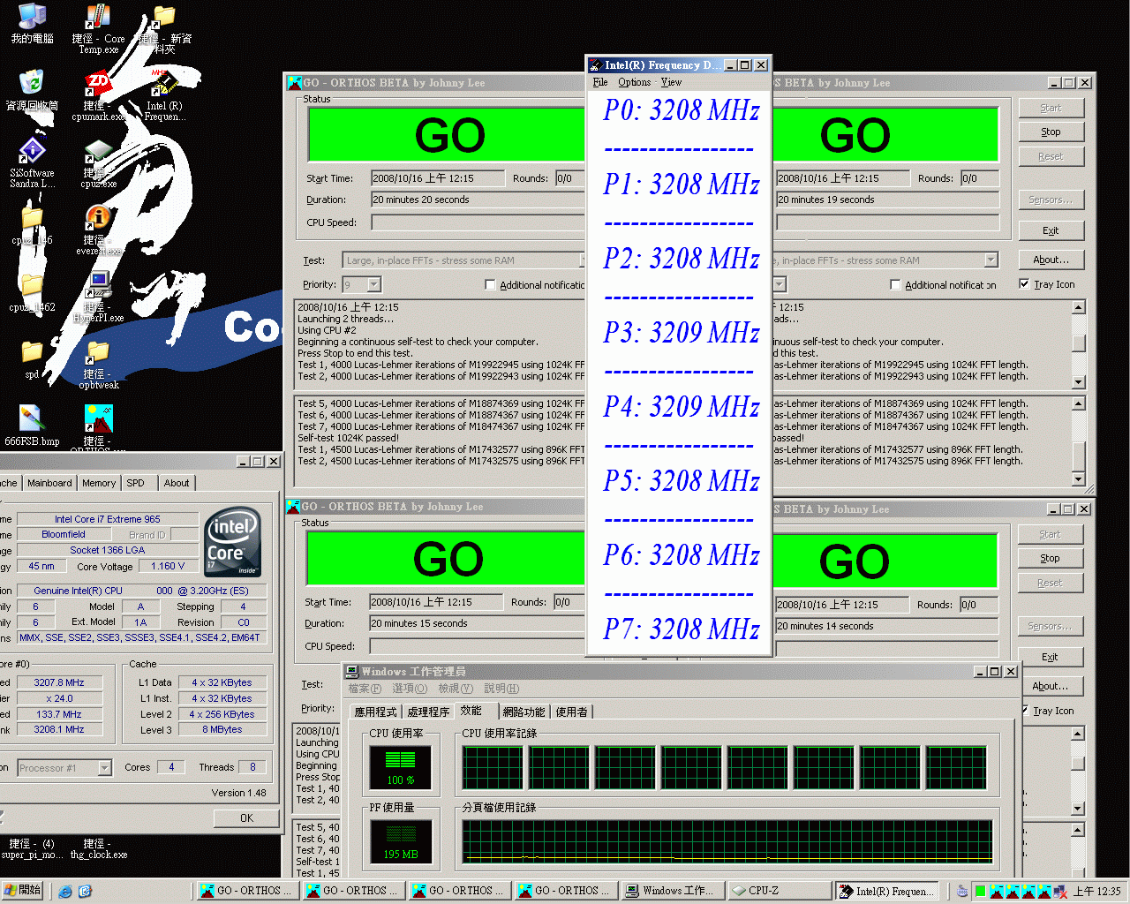1130x904 pixels.
Task: Launch the Intel (R) Frequen... desktop shortcut
Action: pos(164,85)
